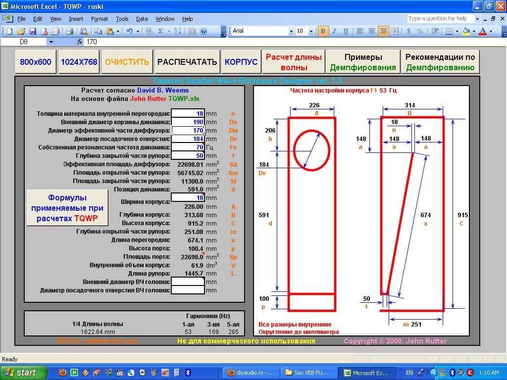
Task: Click the 1024X768 button
Action: point(79,62)
